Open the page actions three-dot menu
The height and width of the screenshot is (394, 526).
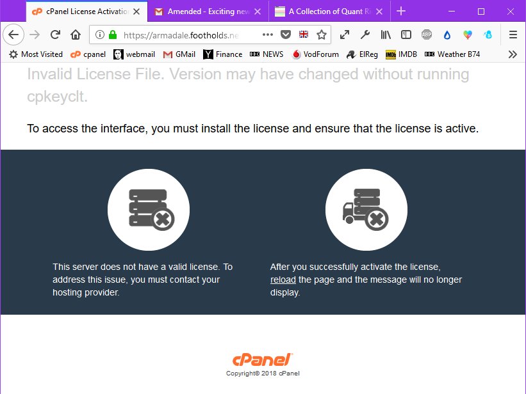(267, 35)
